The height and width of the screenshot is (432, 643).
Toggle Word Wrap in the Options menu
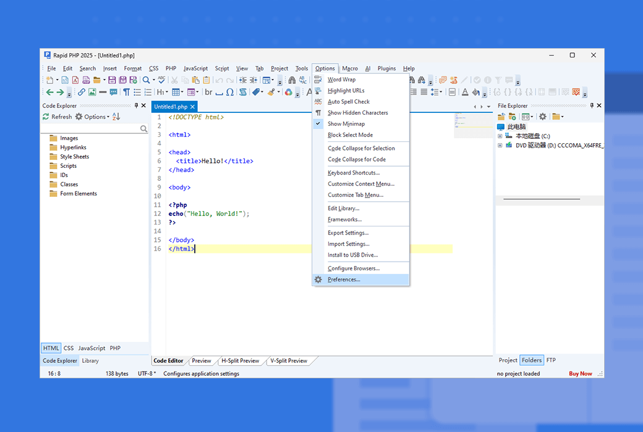pos(361,80)
